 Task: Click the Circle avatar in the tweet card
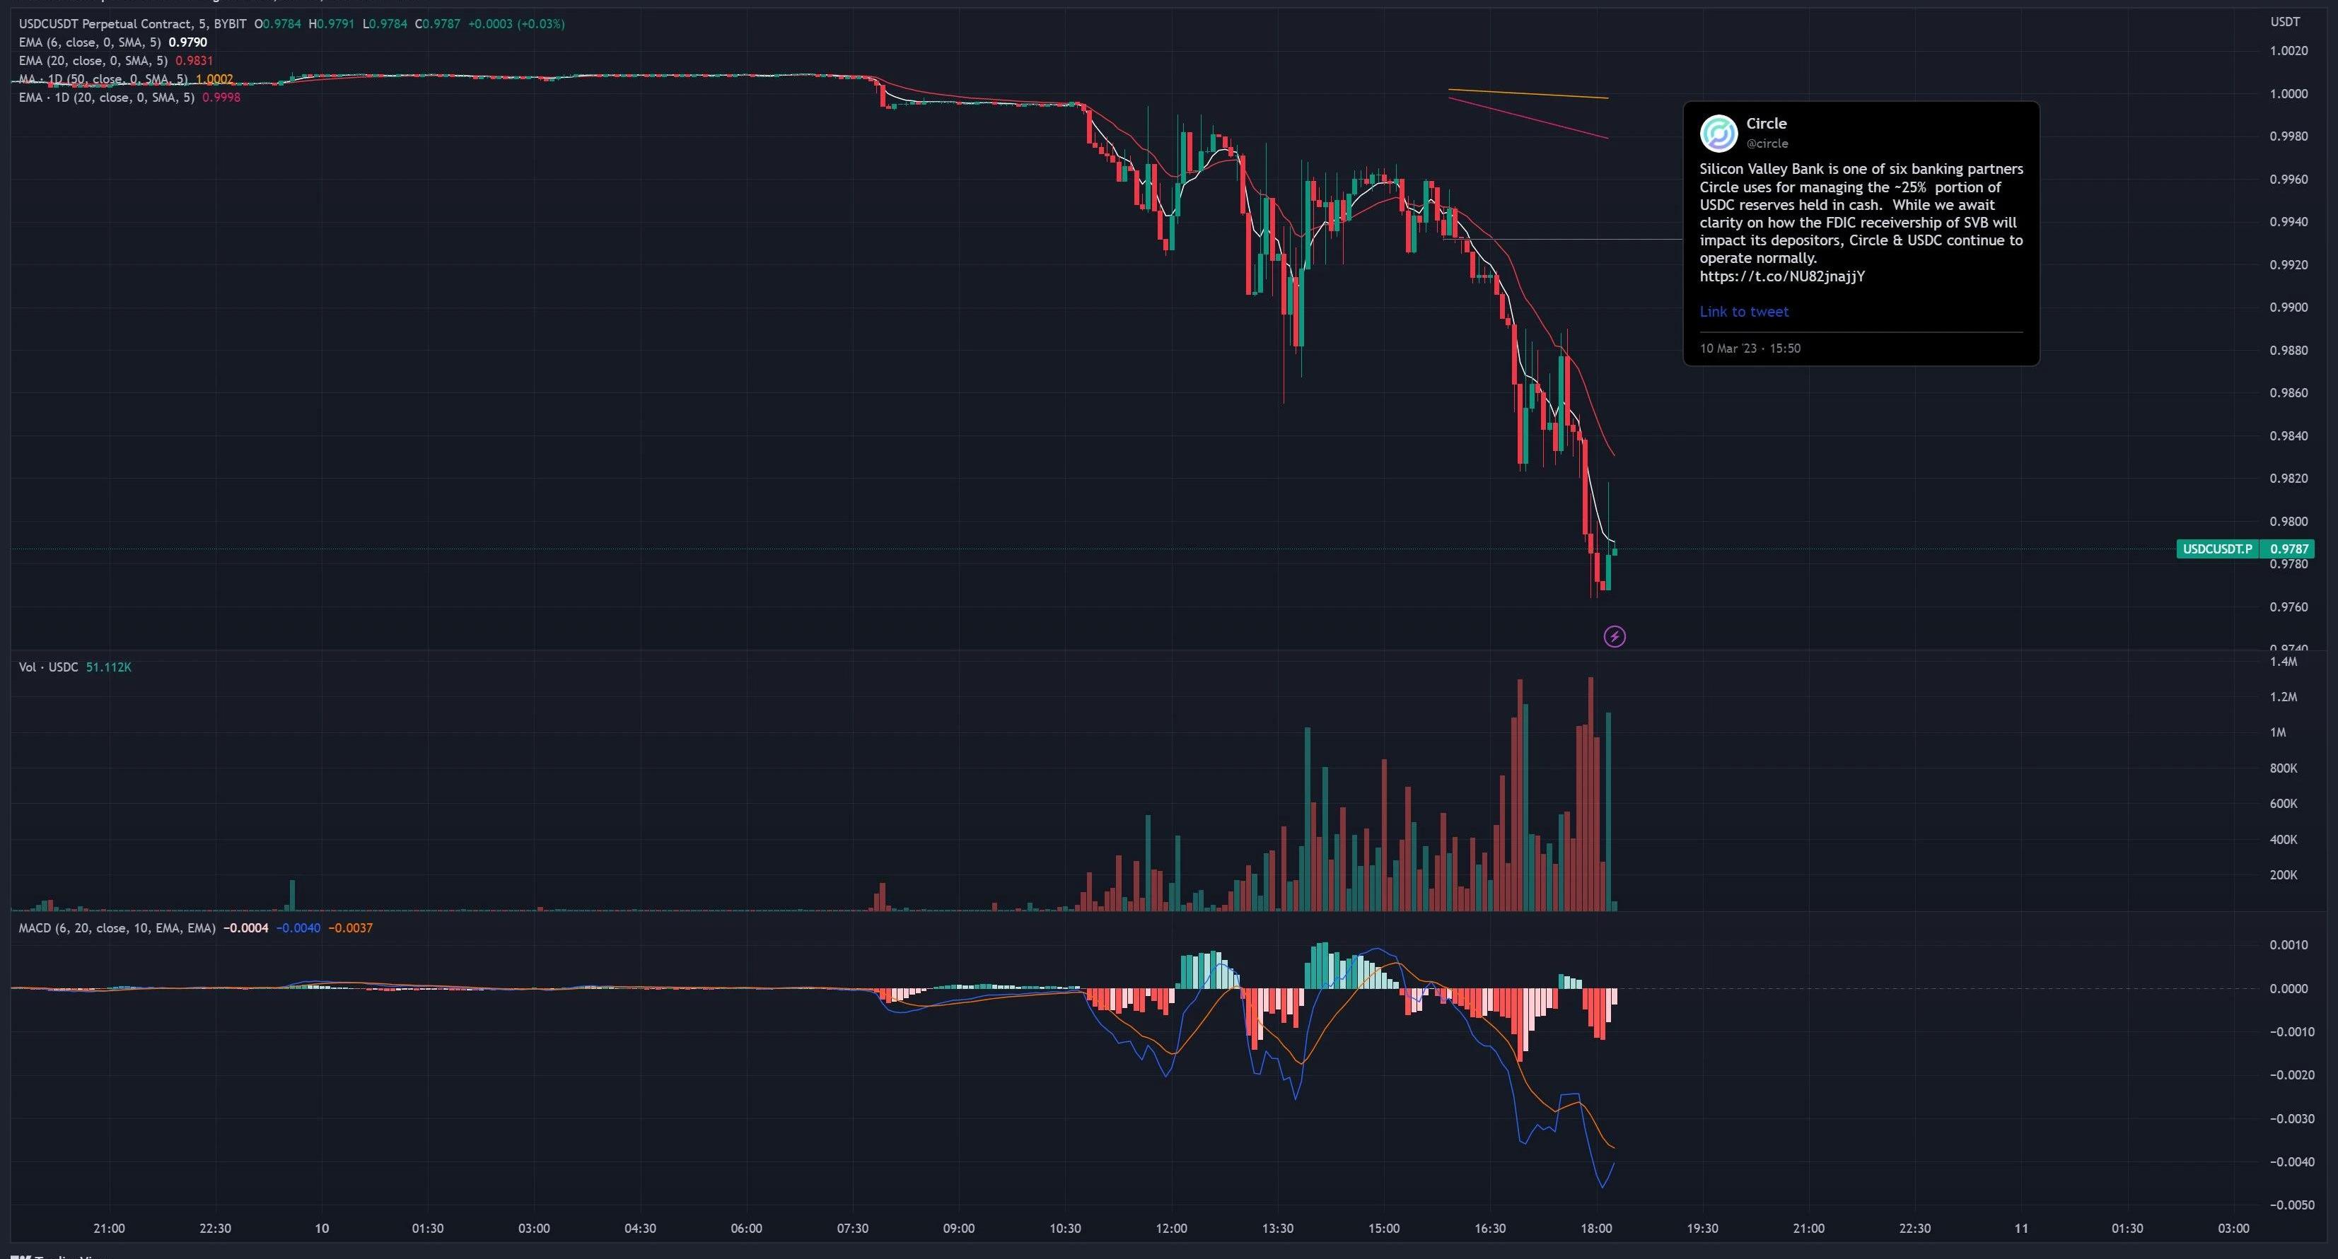point(1718,134)
